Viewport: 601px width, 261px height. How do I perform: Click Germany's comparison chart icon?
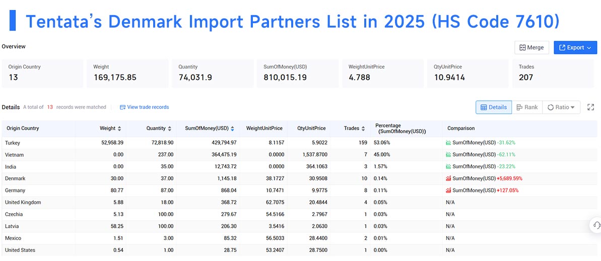point(448,190)
